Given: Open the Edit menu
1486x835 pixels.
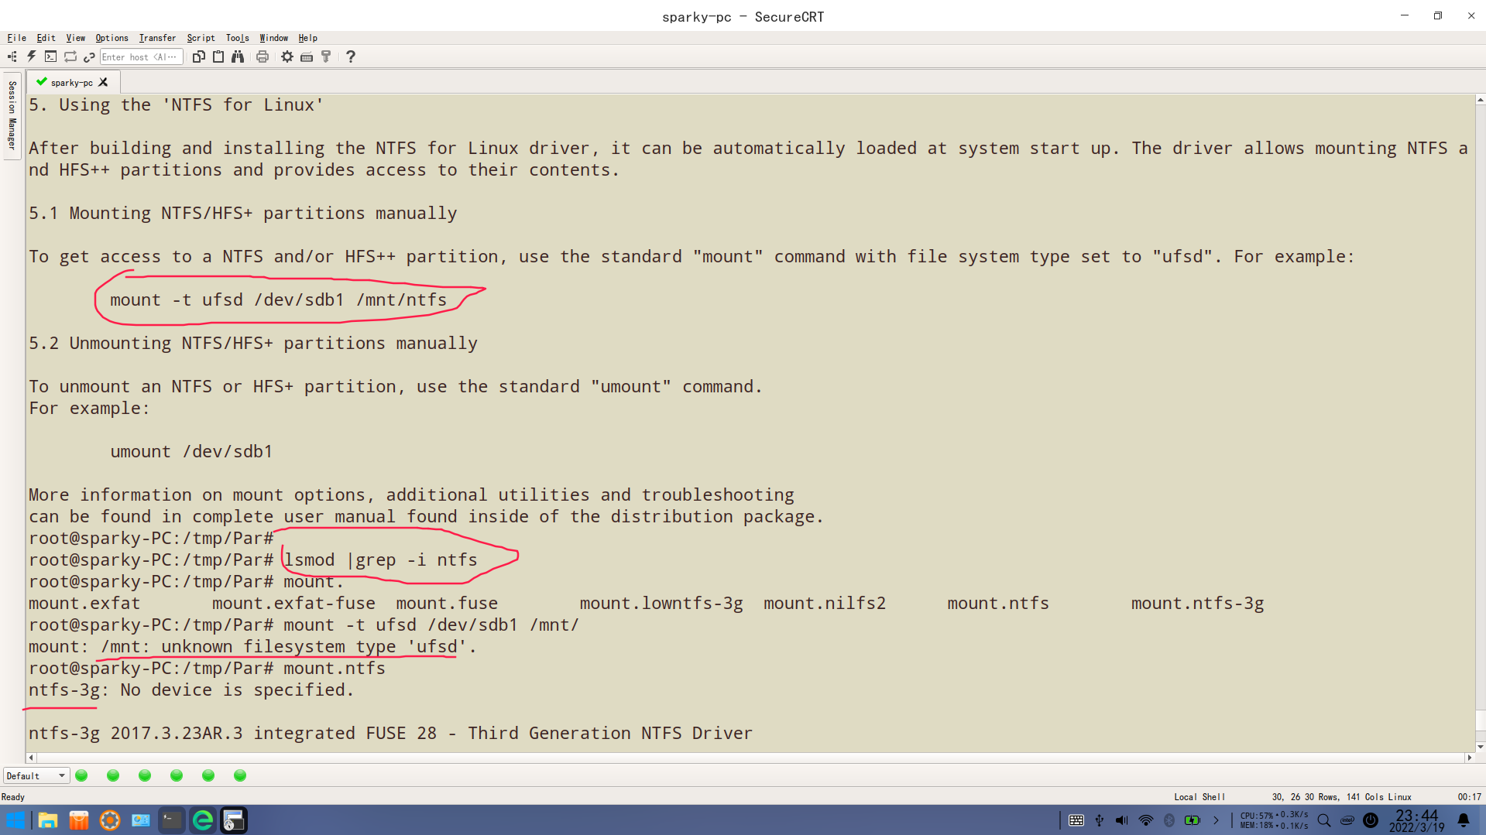Looking at the screenshot, I should pos(46,38).
